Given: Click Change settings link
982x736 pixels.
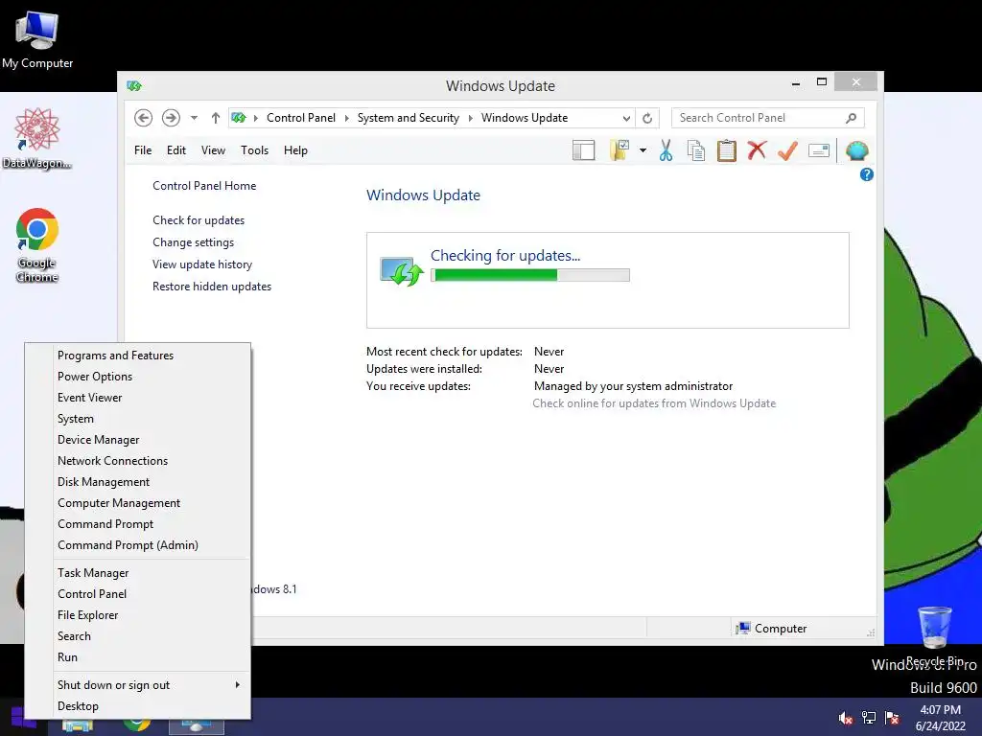Looking at the screenshot, I should 193,242.
